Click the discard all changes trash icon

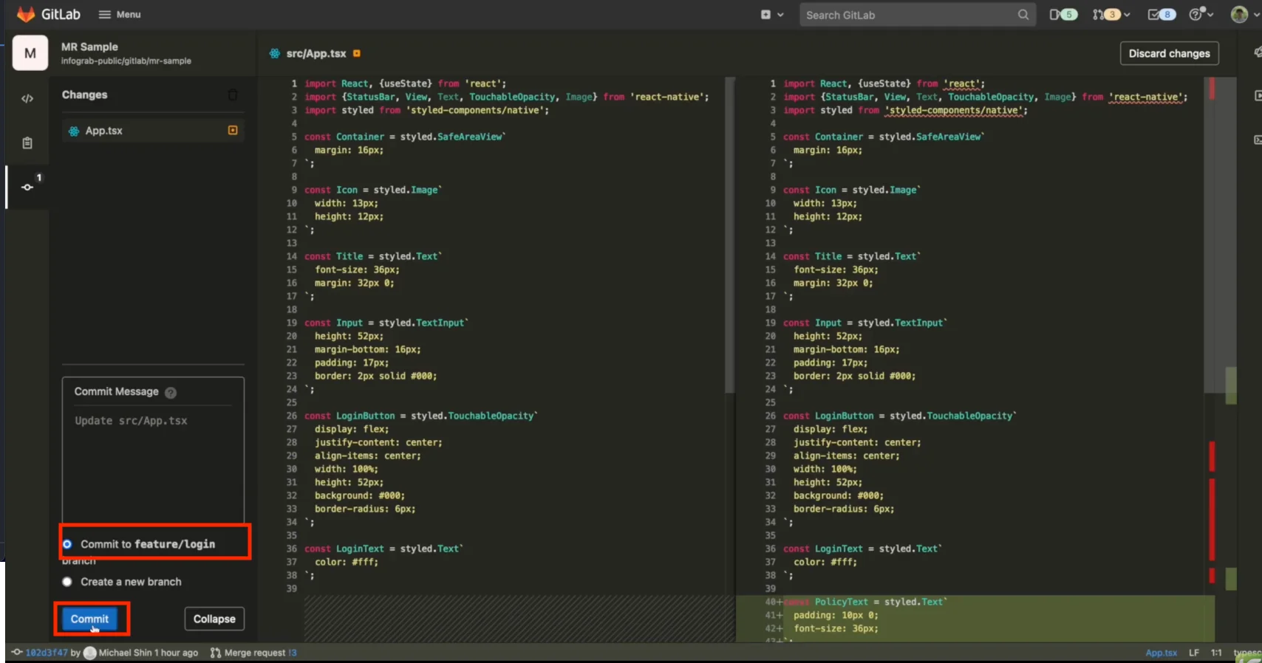pyautogui.click(x=233, y=95)
